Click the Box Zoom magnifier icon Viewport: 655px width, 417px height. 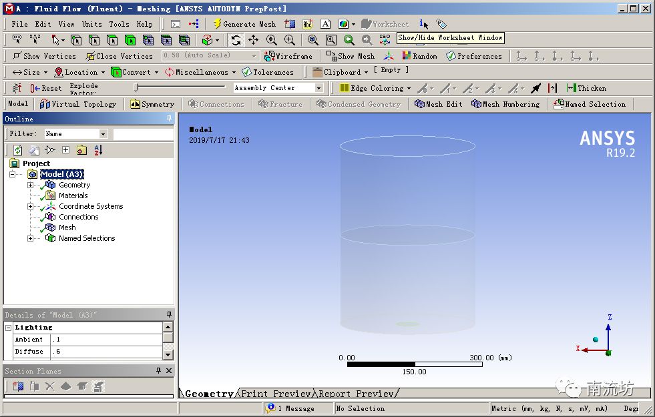(x=290, y=40)
